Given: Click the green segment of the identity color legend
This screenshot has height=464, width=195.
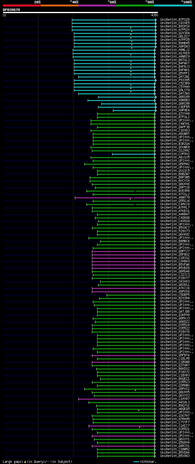Looking at the screenshot, I should click(x=135, y=5).
